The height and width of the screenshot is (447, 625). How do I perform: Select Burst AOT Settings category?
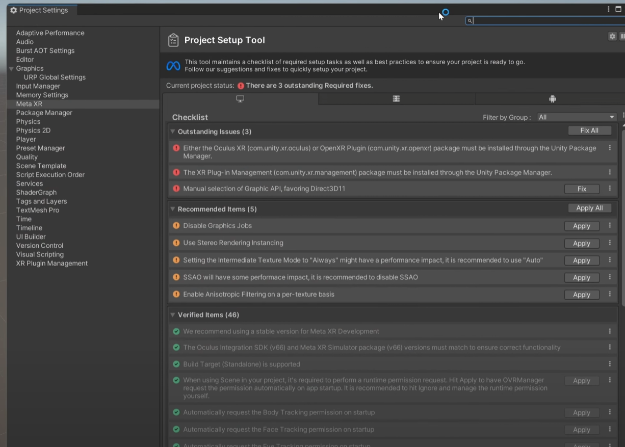pyautogui.click(x=45, y=51)
